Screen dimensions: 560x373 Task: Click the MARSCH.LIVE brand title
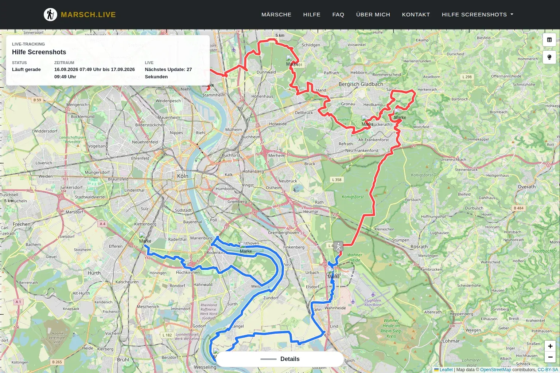point(88,15)
